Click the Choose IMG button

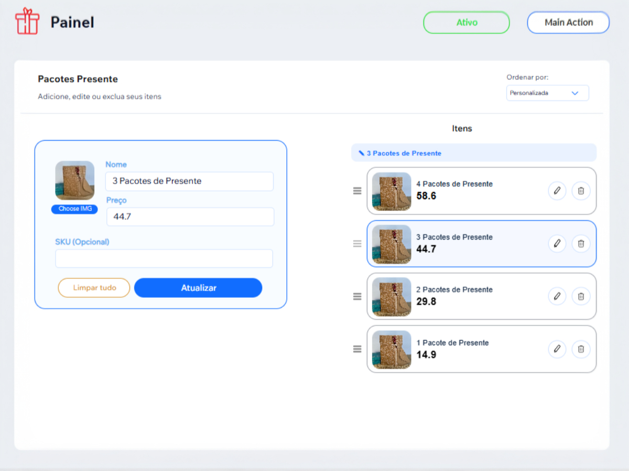point(74,209)
